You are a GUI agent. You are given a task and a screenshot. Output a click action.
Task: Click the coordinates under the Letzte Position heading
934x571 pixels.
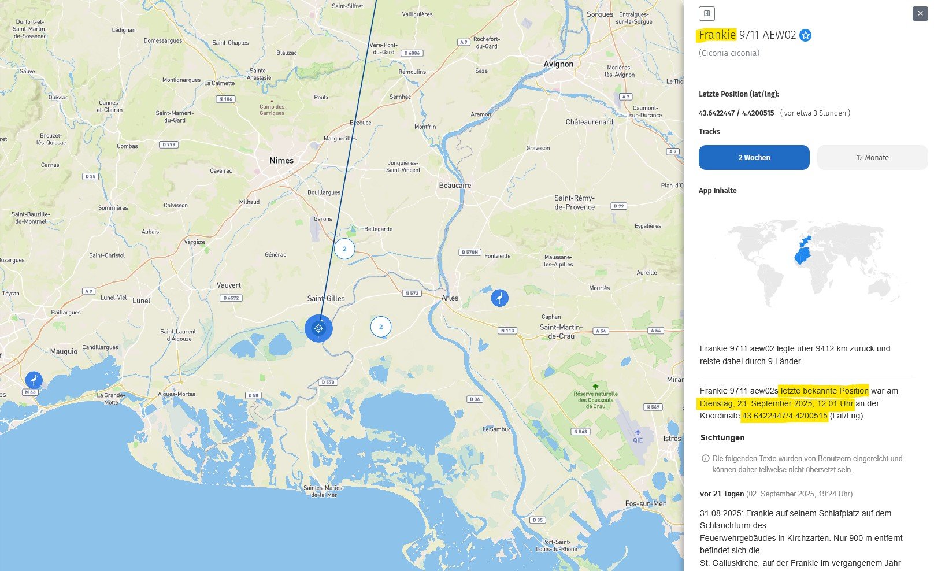736,113
